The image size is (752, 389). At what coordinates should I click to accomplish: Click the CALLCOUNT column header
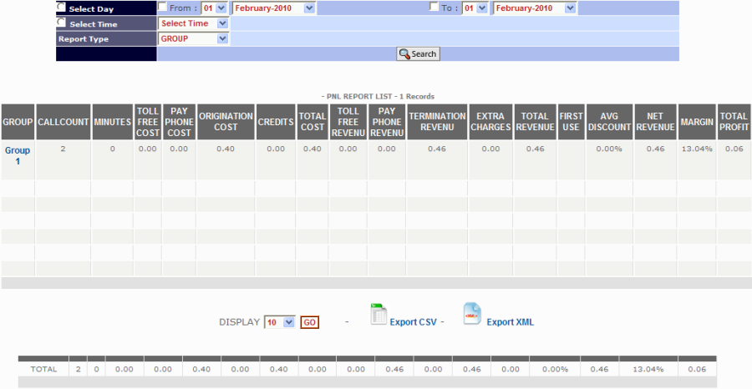tap(64, 122)
